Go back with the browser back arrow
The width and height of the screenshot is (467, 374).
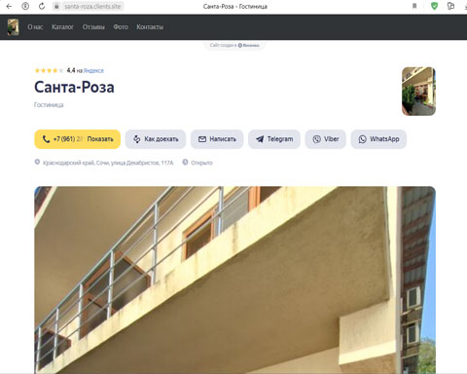(x=9, y=6)
